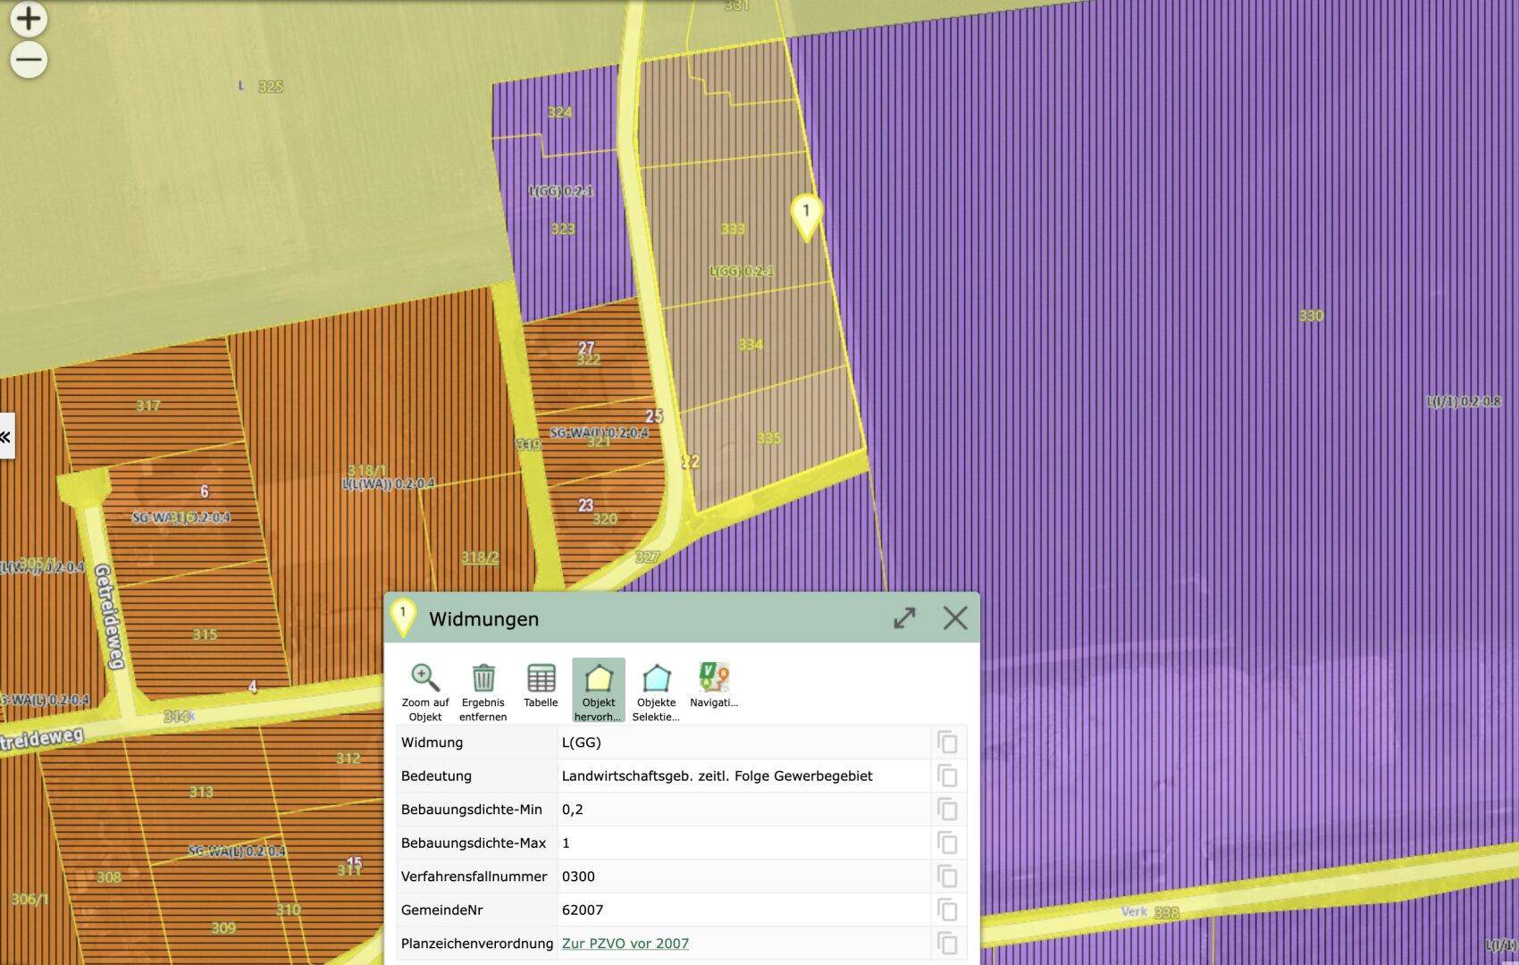Click Zoom auf Objekt tool
The width and height of the screenshot is (1519, 965).
click(425, 691)
